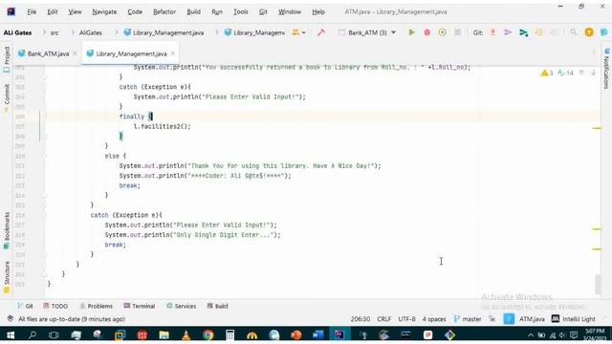The width and height of the screenshot is (612, 344).
Task: Click the Build project hammer icon
Action: [x=321, y=32]
